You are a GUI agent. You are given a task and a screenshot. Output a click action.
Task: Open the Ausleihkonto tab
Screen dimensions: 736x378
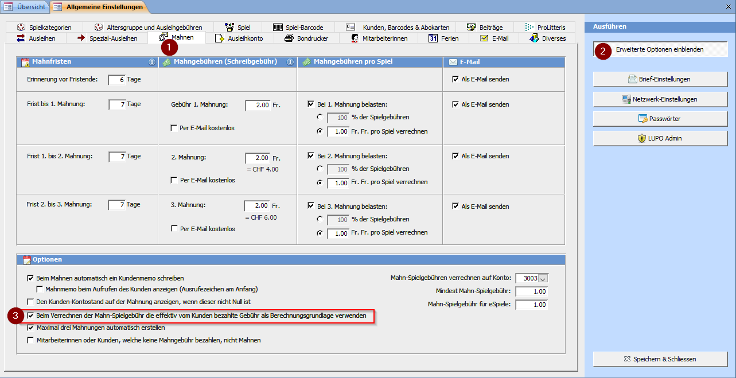[239, 38]
